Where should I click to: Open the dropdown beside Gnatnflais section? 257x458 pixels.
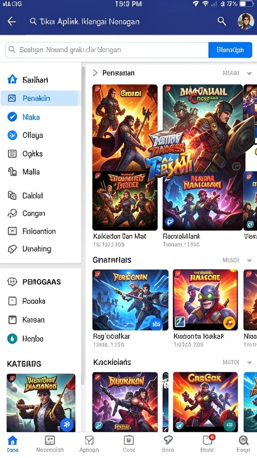249,260
